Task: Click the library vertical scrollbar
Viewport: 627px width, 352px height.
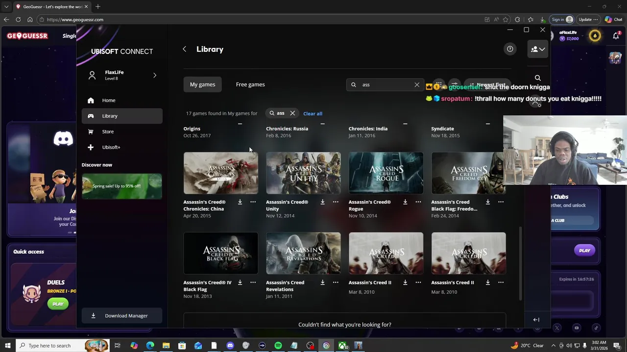Action: click(520, 264)
